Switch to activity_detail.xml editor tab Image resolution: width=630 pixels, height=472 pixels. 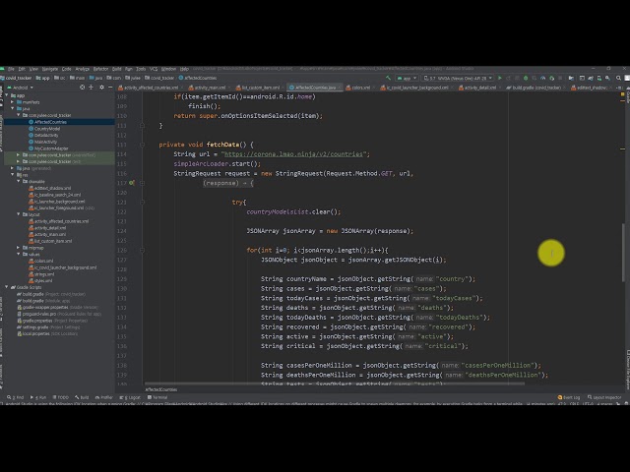(477, 88)
